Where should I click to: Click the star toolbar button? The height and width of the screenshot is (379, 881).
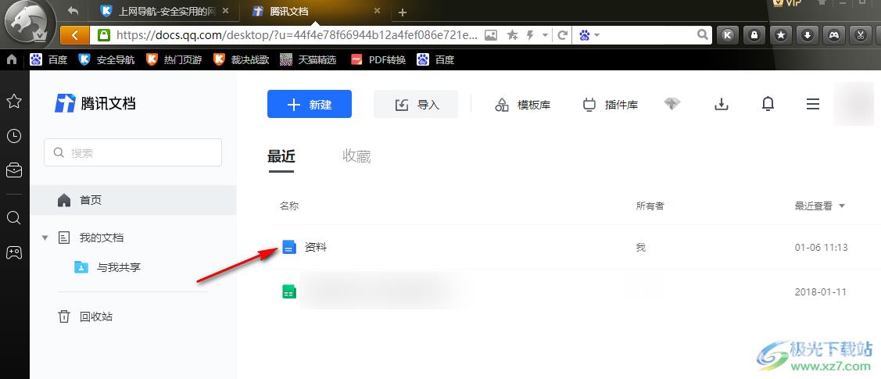(780, 35)
